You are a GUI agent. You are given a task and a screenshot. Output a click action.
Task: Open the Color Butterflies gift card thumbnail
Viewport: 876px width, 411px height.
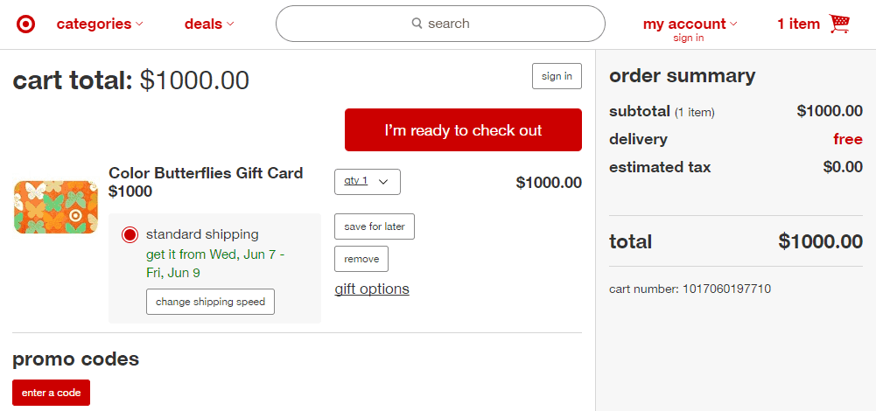56,206
